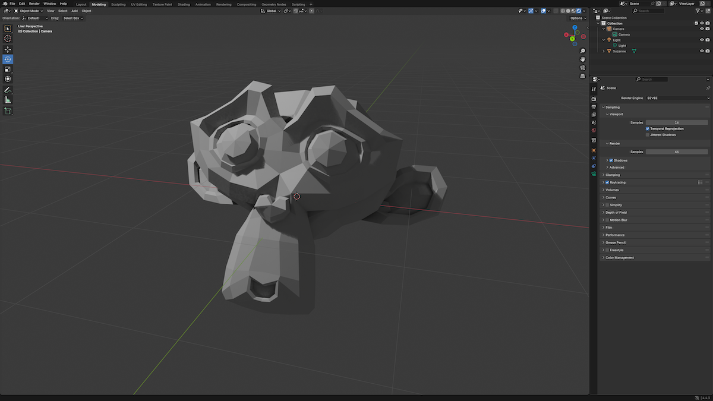Viewport: 713px width, 401px height.
Task: Collapse the Sampling panel
Action: click(x=655, y=108)
